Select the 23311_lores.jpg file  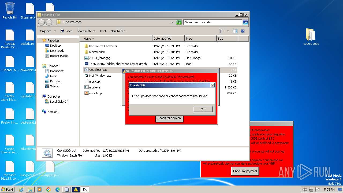tap(100, 58)
